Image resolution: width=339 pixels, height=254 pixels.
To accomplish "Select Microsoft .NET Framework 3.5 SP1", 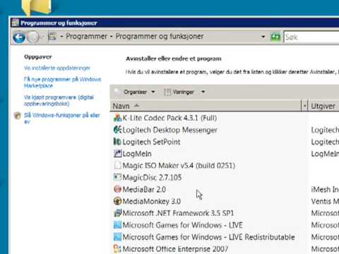I will [178, 213].
